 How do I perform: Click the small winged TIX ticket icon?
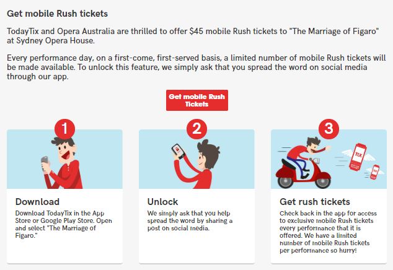click(x=375, y=172)
